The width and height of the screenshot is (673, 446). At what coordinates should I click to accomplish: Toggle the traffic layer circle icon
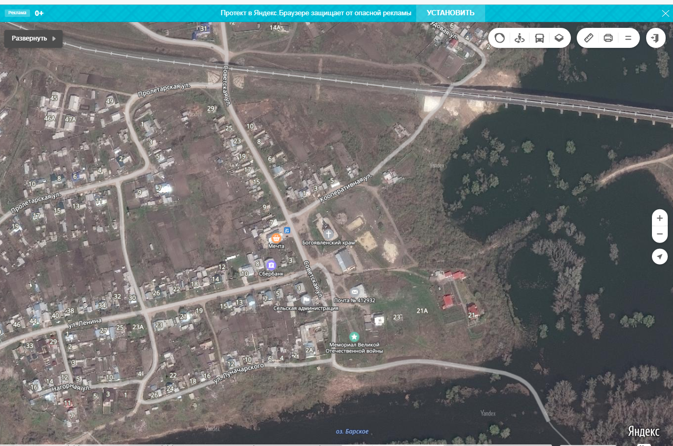click(x=500, y=38)
